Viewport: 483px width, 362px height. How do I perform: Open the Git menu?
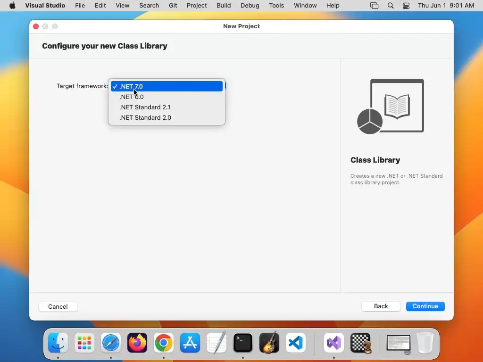pyautogui.click(x=173, y=6)
